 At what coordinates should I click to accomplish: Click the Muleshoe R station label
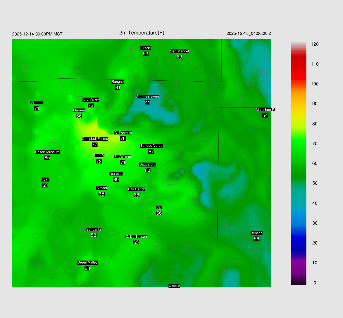(x=265, y=110)
